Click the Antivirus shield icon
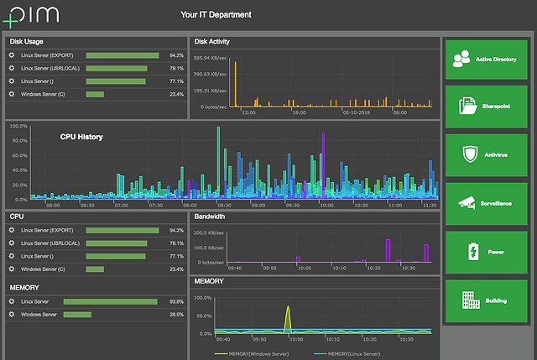 pos(470,154)
